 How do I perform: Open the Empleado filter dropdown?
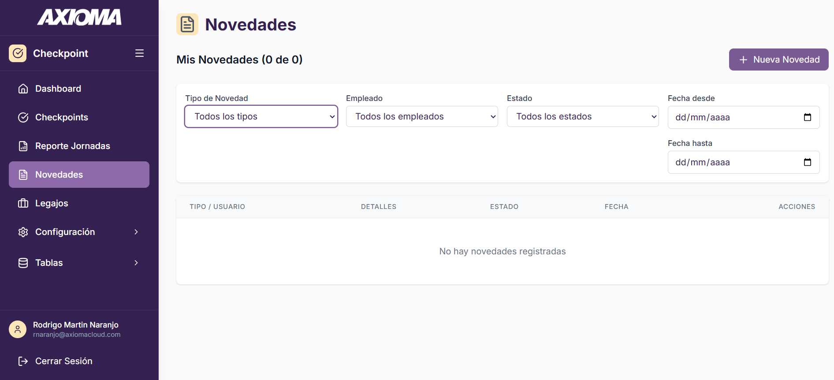(x=421, y=116)
